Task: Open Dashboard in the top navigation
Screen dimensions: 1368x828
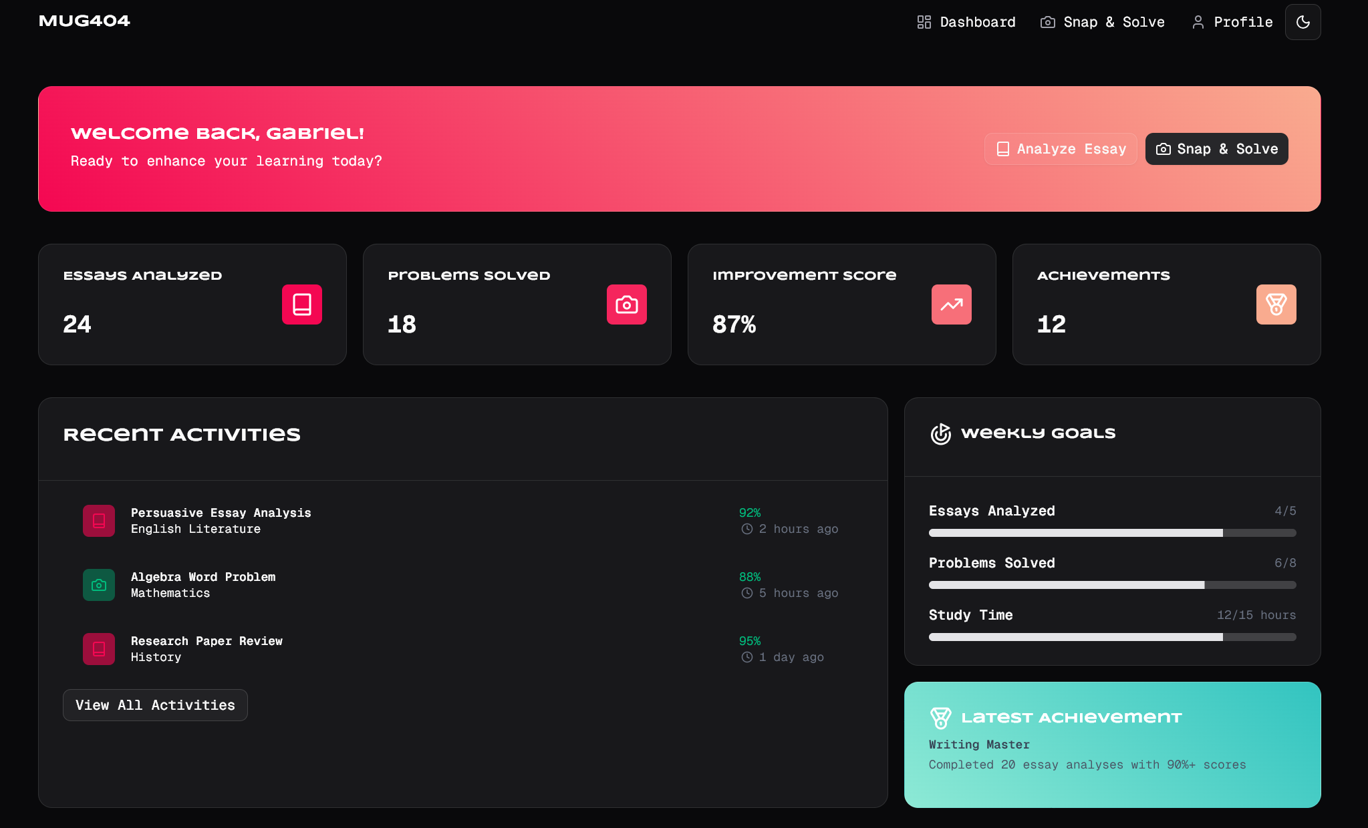Action: [966, 22]
